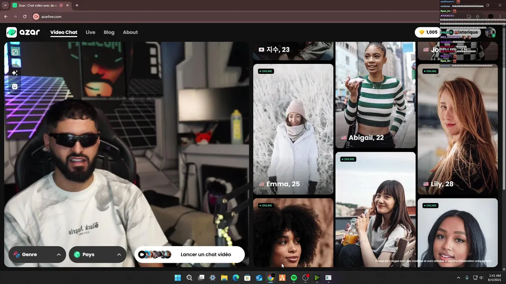
Task: Click the 1,005 gems balance
Action: tap(428, 32)
